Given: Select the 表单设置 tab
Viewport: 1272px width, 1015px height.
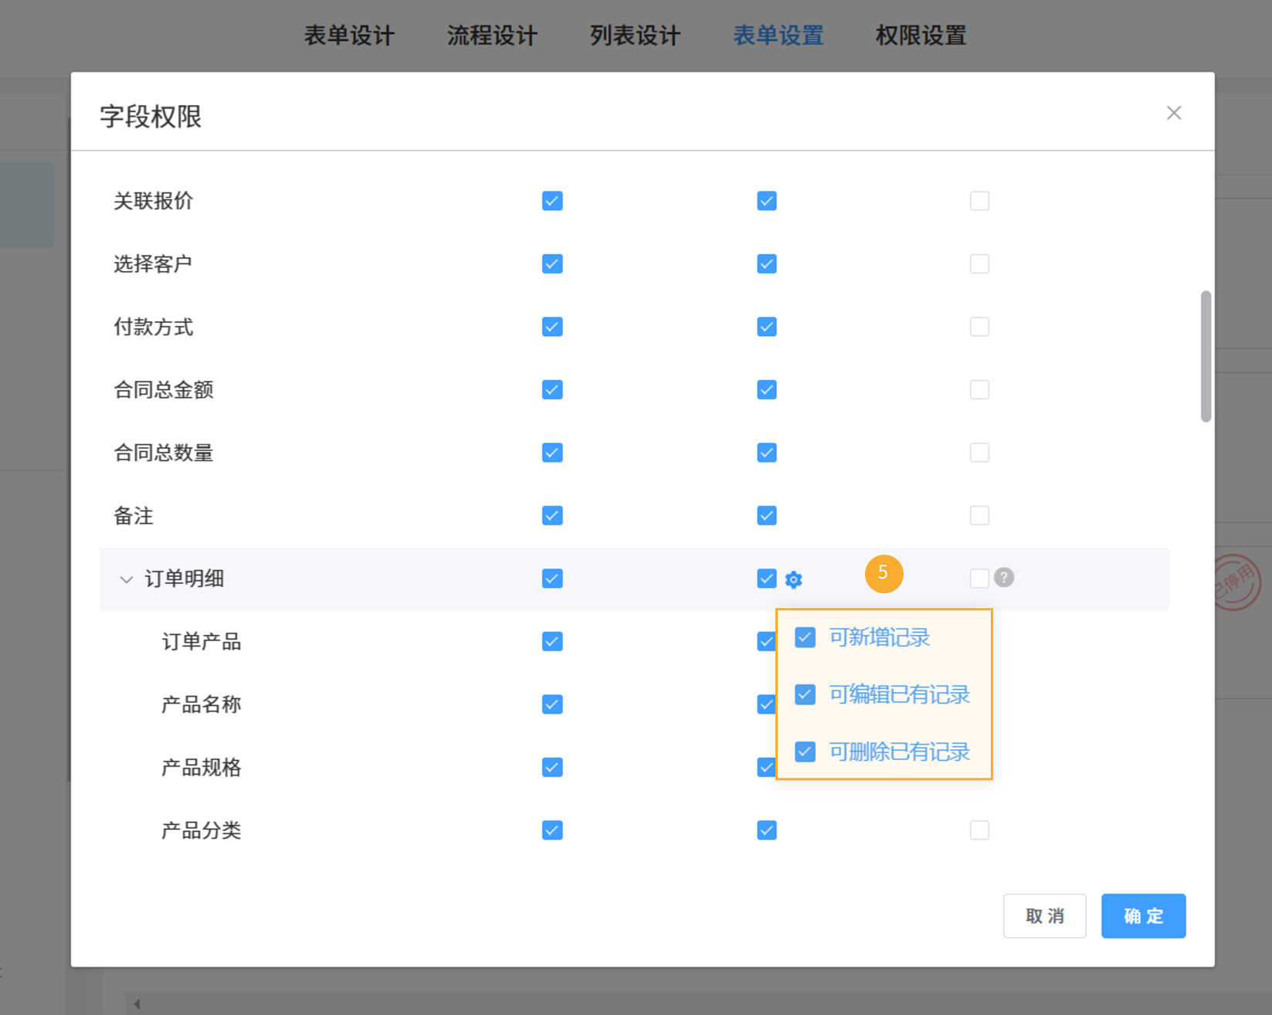Looking at the screenshot, I should pyautogui.click(x=778, y=36).
